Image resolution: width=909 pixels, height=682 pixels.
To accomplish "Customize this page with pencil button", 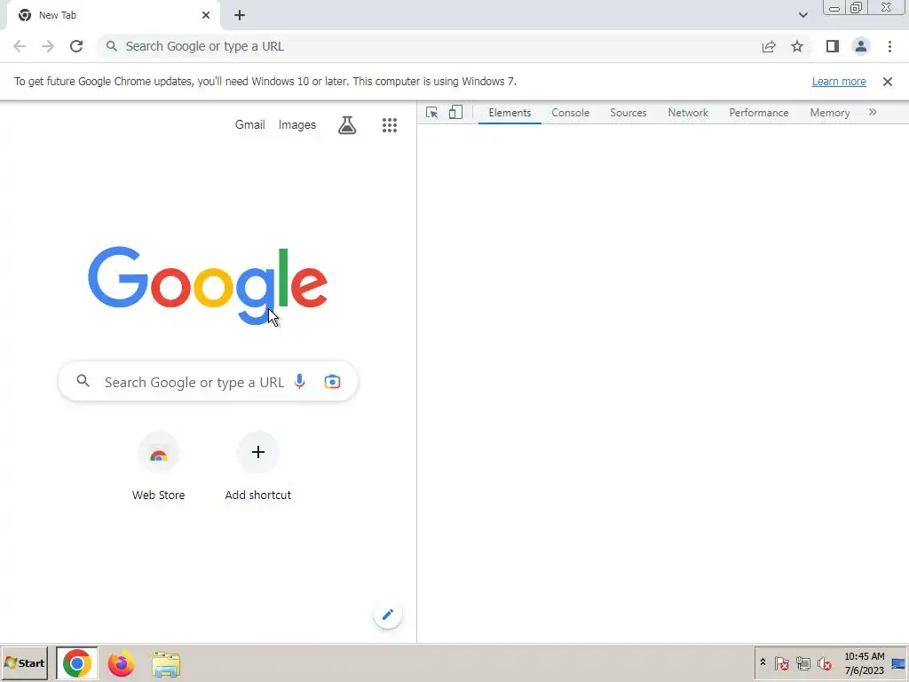I will click(x=388, y=615).
